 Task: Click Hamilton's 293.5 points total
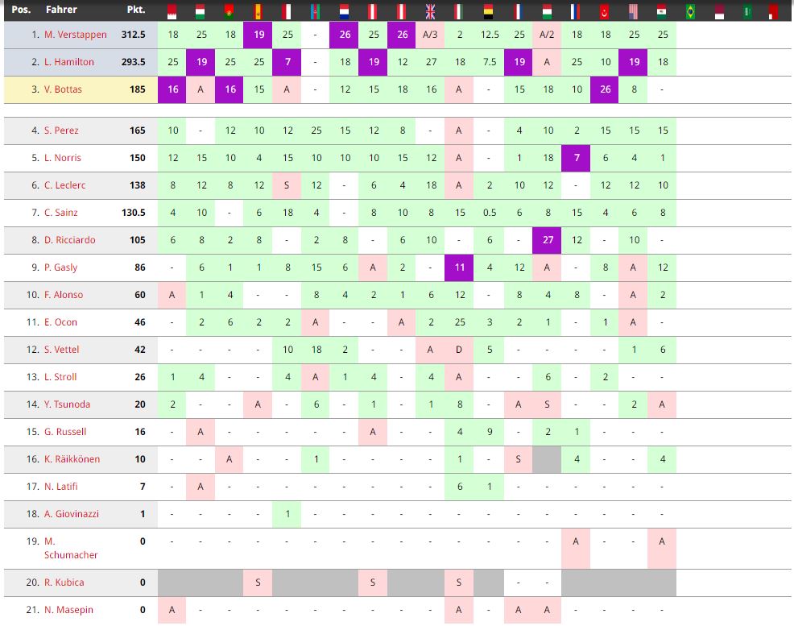pyautogui.click(x=133, y=62)
